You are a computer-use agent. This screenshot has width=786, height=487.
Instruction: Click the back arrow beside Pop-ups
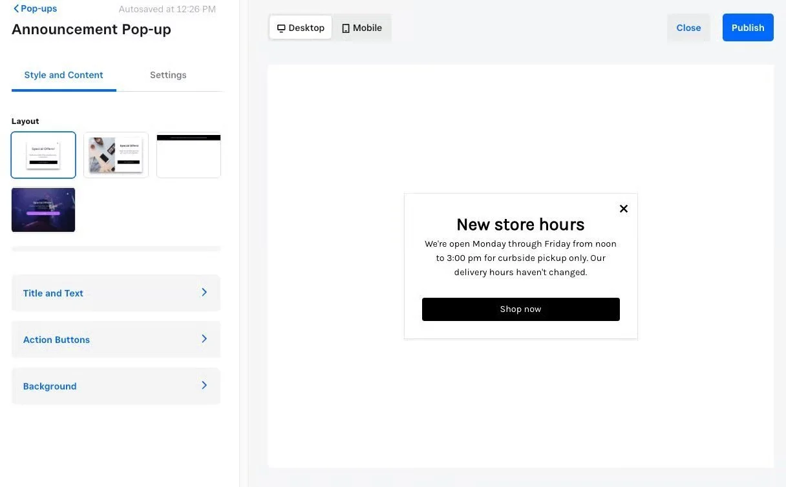coord(16,9)
